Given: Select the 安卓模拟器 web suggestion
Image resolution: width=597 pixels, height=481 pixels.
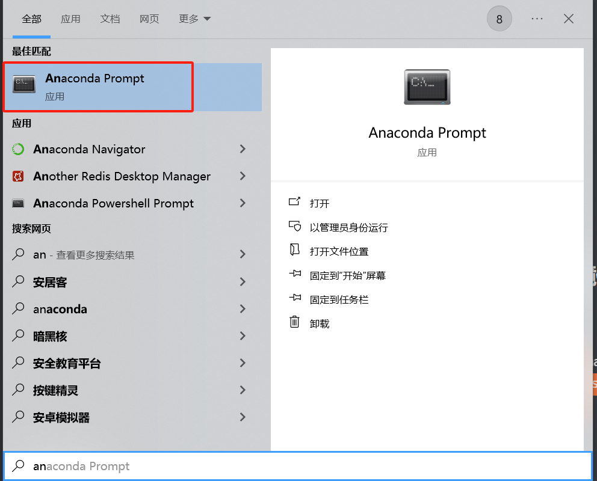Looking at the screenshot, I should pyautogui.click(x=132, y=417).
